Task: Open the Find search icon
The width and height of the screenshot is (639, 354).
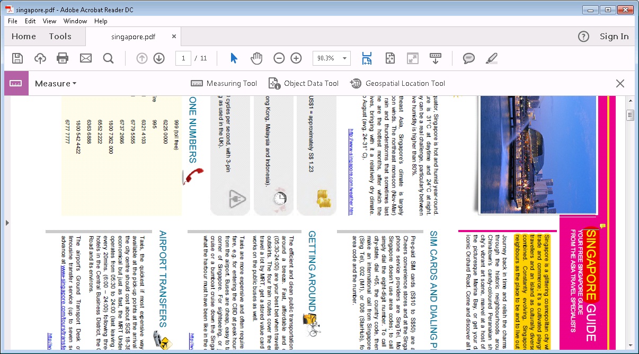Action: (108, 58)
